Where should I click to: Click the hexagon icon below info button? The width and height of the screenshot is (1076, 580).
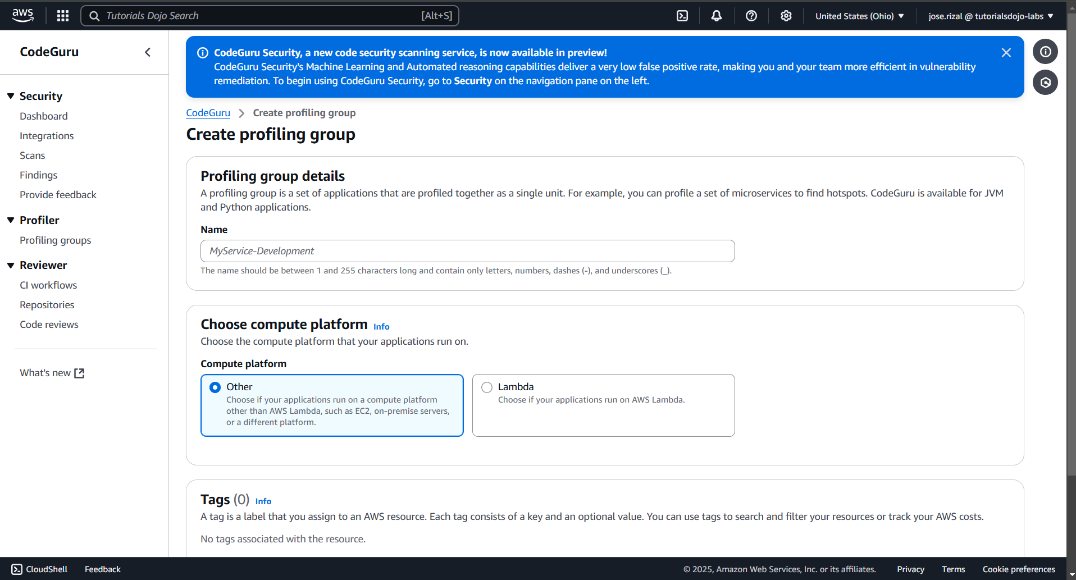[x=1046, y=83]
